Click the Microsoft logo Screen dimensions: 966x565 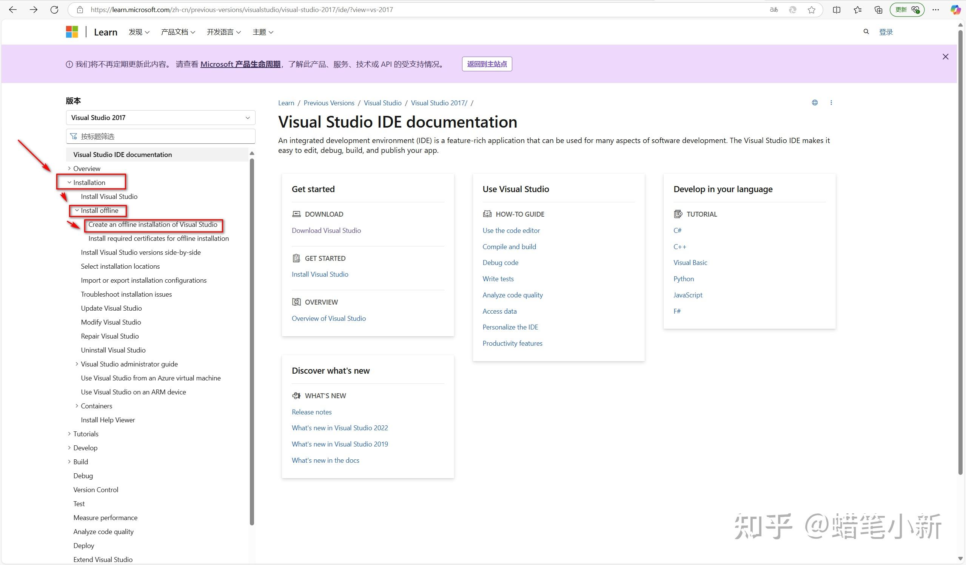click(72, 31)
